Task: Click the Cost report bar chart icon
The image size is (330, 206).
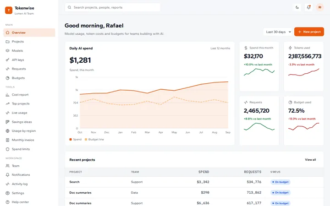Action: coord(8,95)
